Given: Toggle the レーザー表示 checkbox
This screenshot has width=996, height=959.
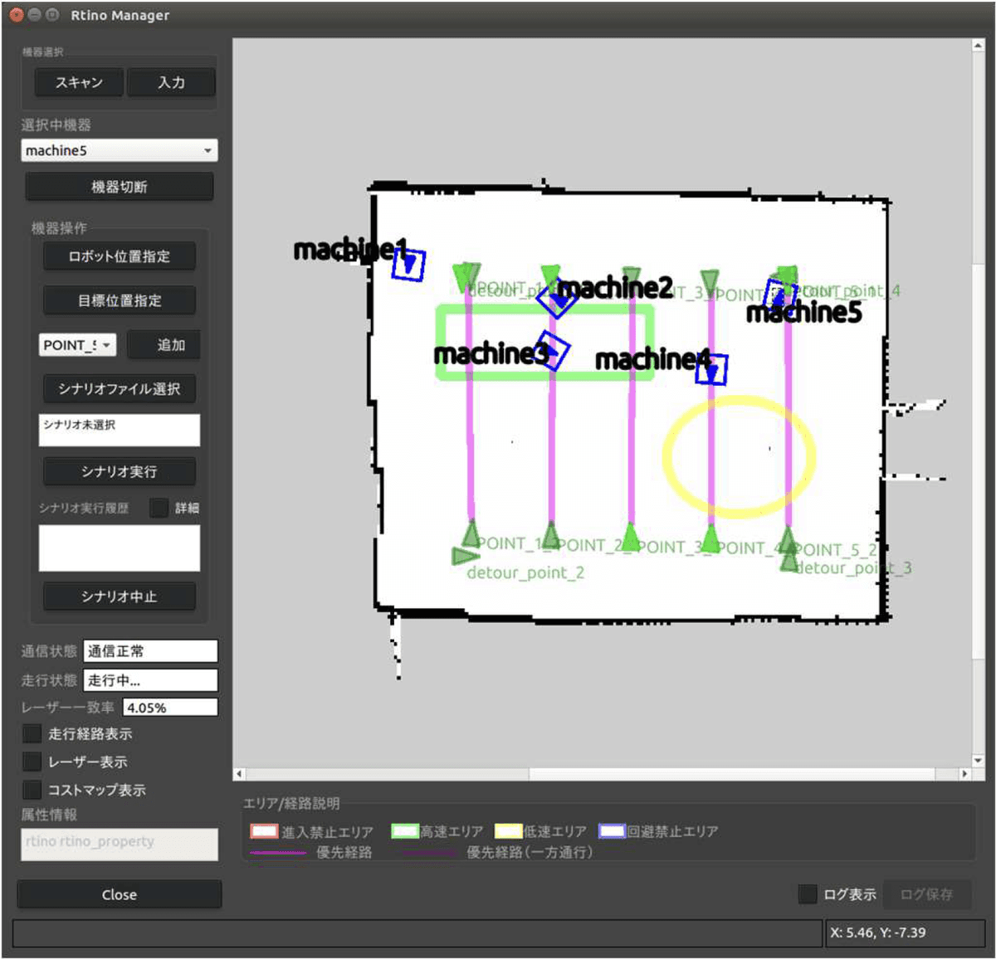Looking at the screenshot, I should [32, 762].
